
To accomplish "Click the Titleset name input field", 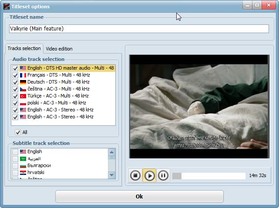I will click(x=139, y=29).
